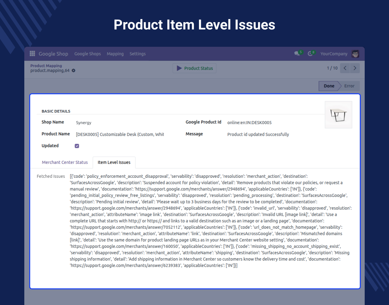Screen dimensions: 389x305
Task: Click the Product Status button
Action: [x=194, y=68]
